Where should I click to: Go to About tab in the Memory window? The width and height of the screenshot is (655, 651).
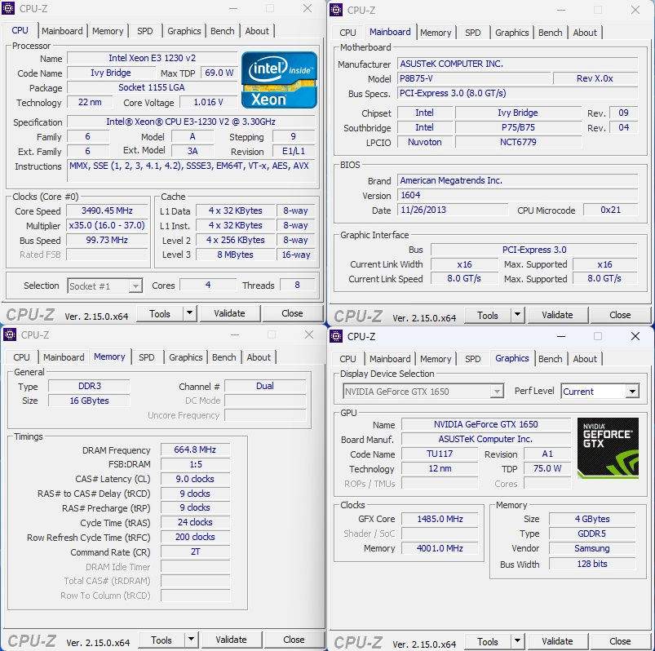[x=259, y=357]
